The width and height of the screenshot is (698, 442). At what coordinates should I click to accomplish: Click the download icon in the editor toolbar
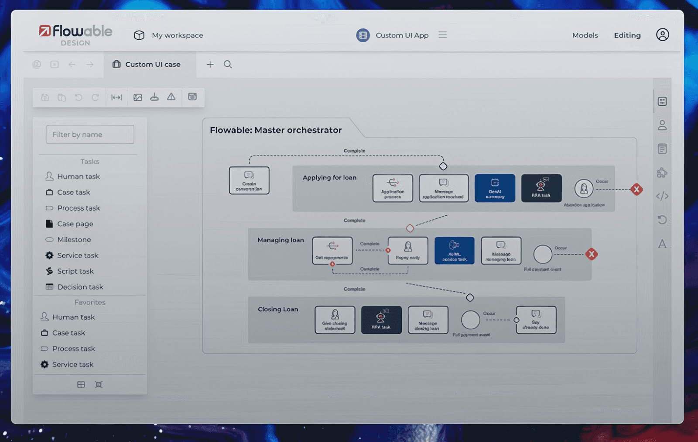(x=154, y=97)
